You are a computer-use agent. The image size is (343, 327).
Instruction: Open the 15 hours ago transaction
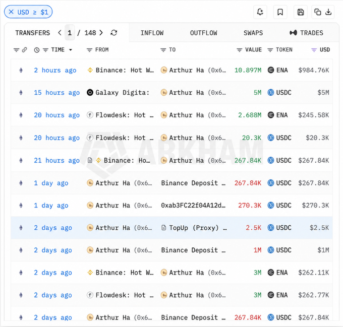click(57, 93)
